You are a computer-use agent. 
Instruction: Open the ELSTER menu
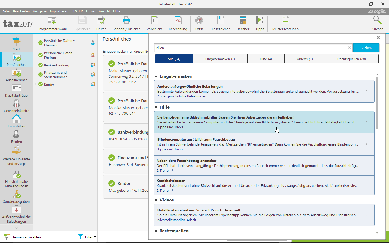pos(77,11)
